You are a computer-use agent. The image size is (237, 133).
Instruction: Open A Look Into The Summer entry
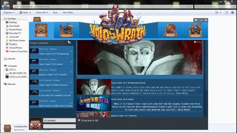(51, 93)
